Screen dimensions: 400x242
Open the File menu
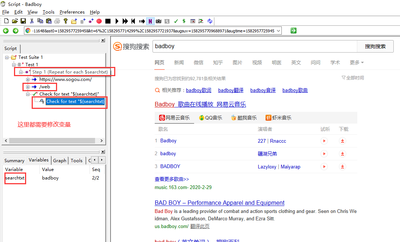pyautogui.click(x=6, y=12)
